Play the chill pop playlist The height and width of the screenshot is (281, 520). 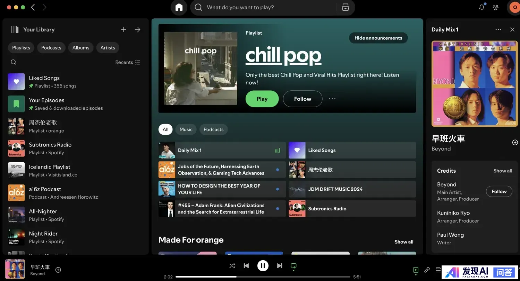pos(262,99)
